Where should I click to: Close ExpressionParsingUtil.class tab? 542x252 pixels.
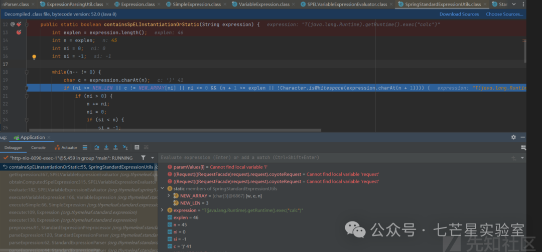[108, 4]
